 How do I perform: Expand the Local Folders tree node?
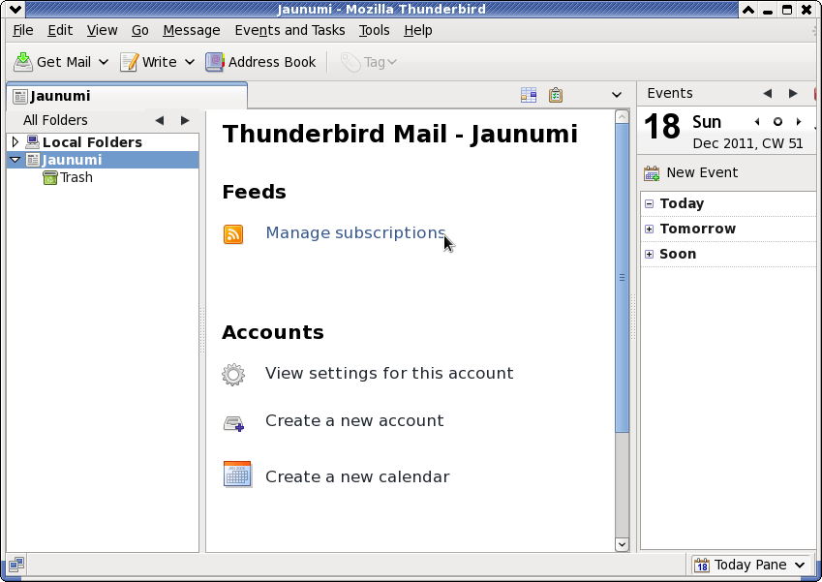click(15, 141)
